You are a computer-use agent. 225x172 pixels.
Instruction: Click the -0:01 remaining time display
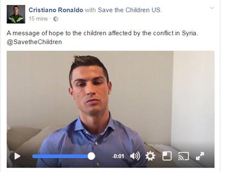coord(118,156)
